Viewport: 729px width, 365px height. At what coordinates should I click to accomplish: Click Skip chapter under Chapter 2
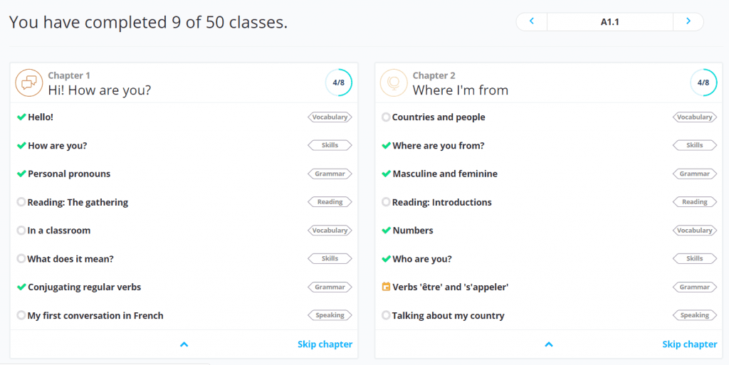click(690, 344)
